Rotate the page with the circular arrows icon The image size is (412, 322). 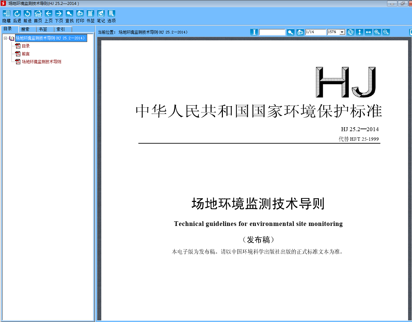[351, 32]
